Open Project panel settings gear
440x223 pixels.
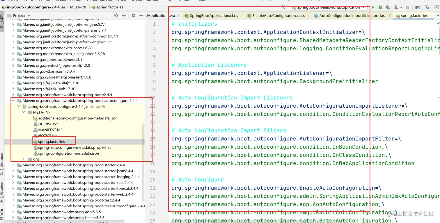134,15
